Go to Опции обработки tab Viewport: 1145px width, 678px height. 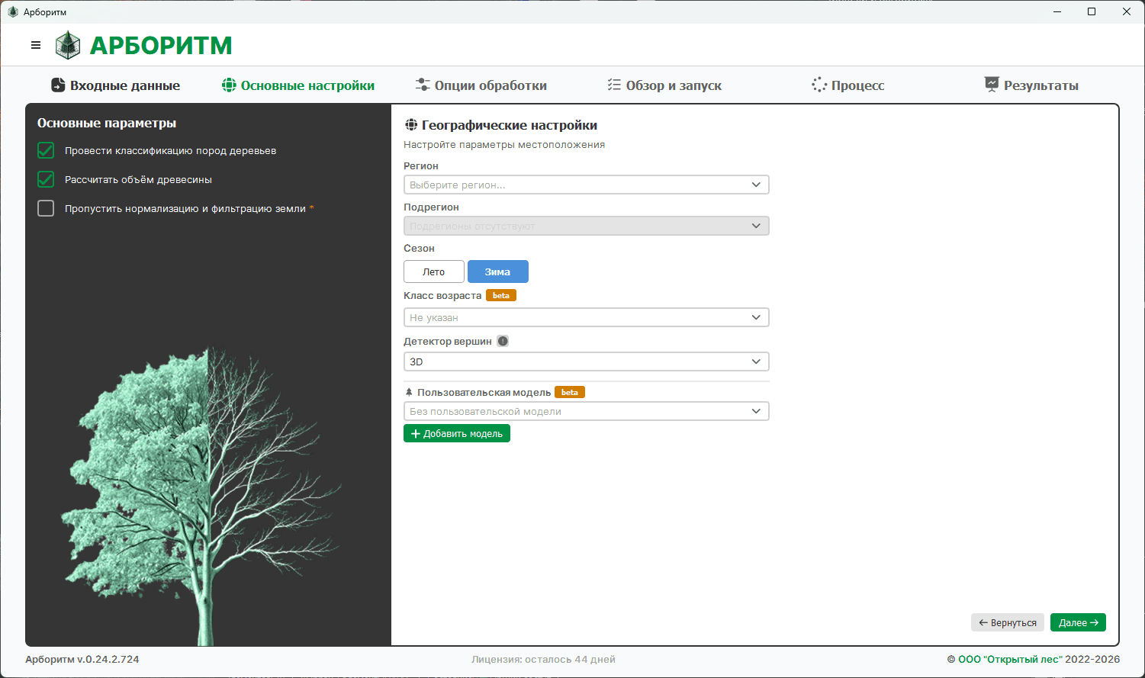click(x=481, y=85)
